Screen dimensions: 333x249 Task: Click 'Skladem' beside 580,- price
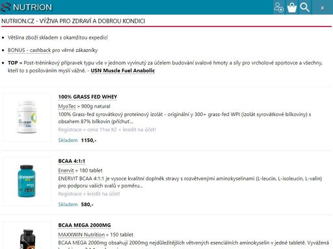pos(68,204)
